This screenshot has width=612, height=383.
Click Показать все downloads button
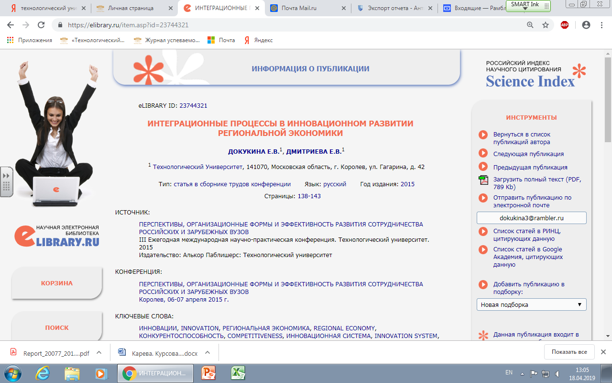coord(569,352)
